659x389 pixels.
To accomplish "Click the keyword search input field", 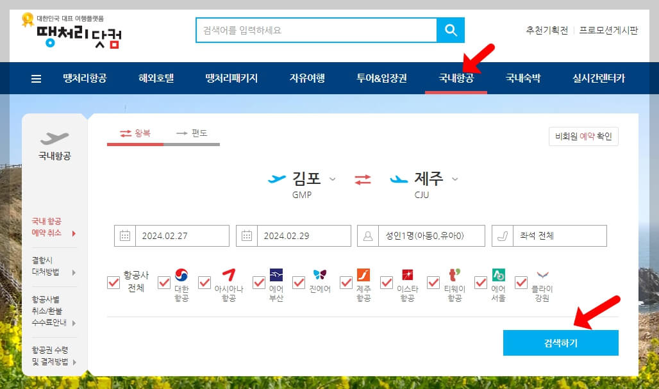I will (314, 29).
